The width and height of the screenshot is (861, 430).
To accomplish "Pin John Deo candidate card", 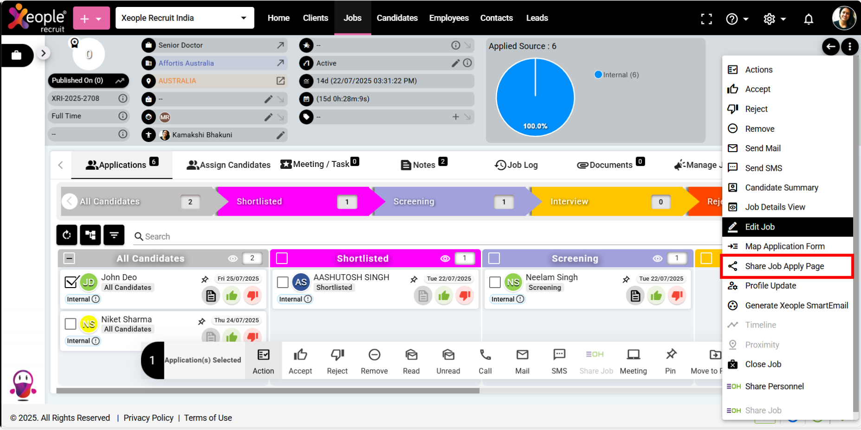I will click(x=205, y=279).
